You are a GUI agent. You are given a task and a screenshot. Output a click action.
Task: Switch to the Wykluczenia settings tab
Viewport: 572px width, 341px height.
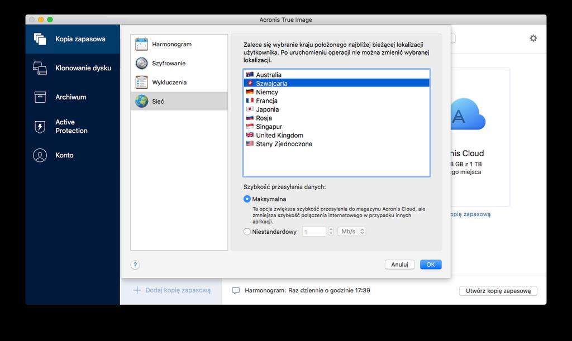pos(179,83)
